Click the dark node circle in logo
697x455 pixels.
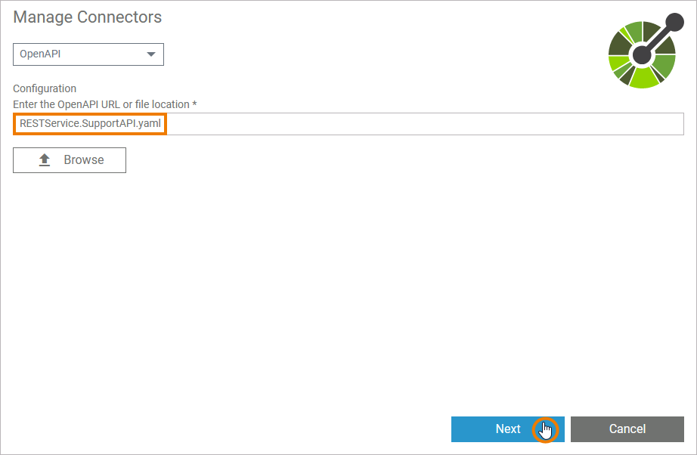[641, 57]
